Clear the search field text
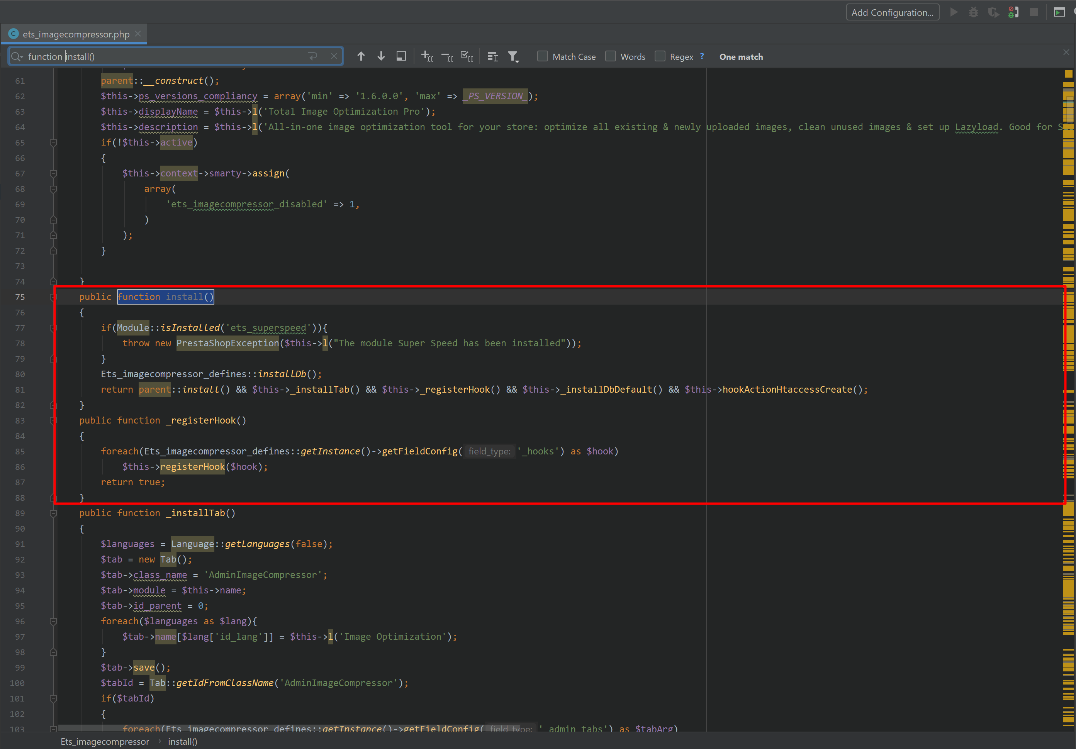 click(334, 56)
